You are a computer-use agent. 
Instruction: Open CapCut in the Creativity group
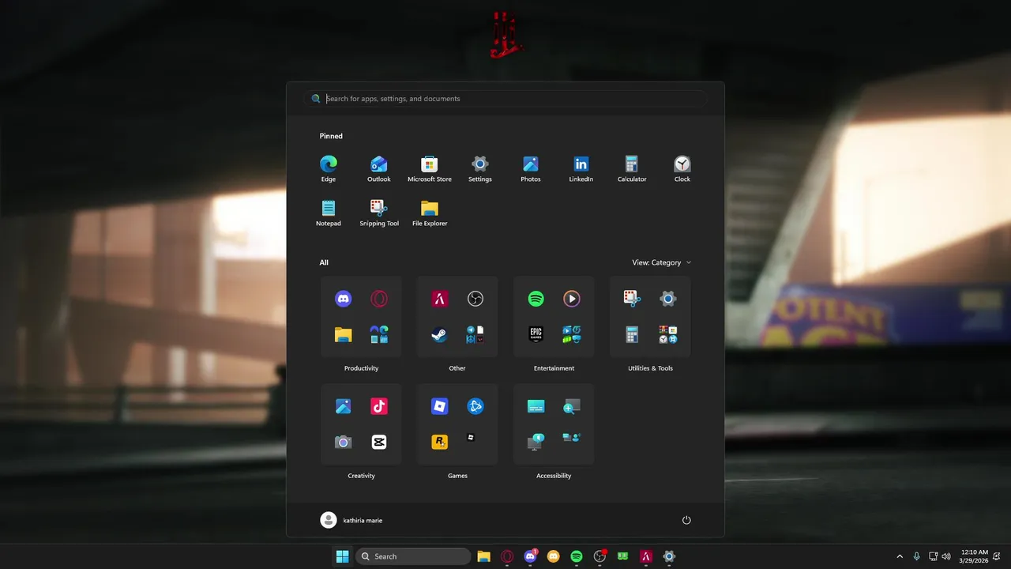click(x=379, y=442)
